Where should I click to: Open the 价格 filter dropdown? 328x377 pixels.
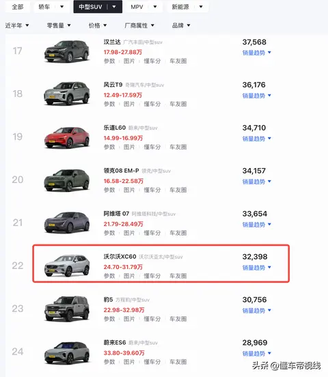[98, 25]
